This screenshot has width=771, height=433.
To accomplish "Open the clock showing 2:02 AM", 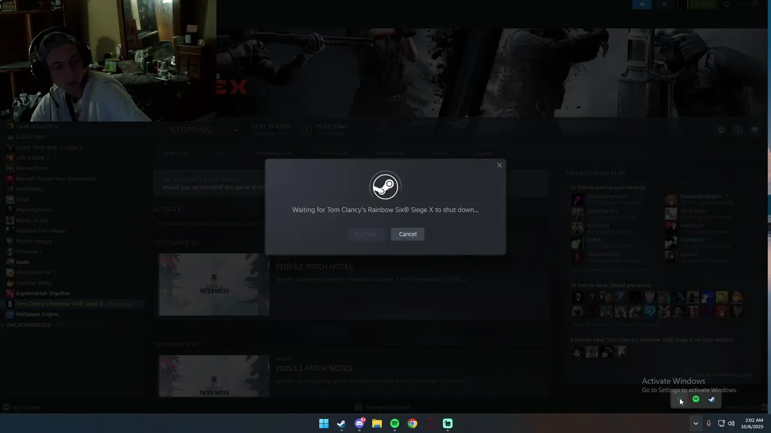I will [x=754, y=423].
